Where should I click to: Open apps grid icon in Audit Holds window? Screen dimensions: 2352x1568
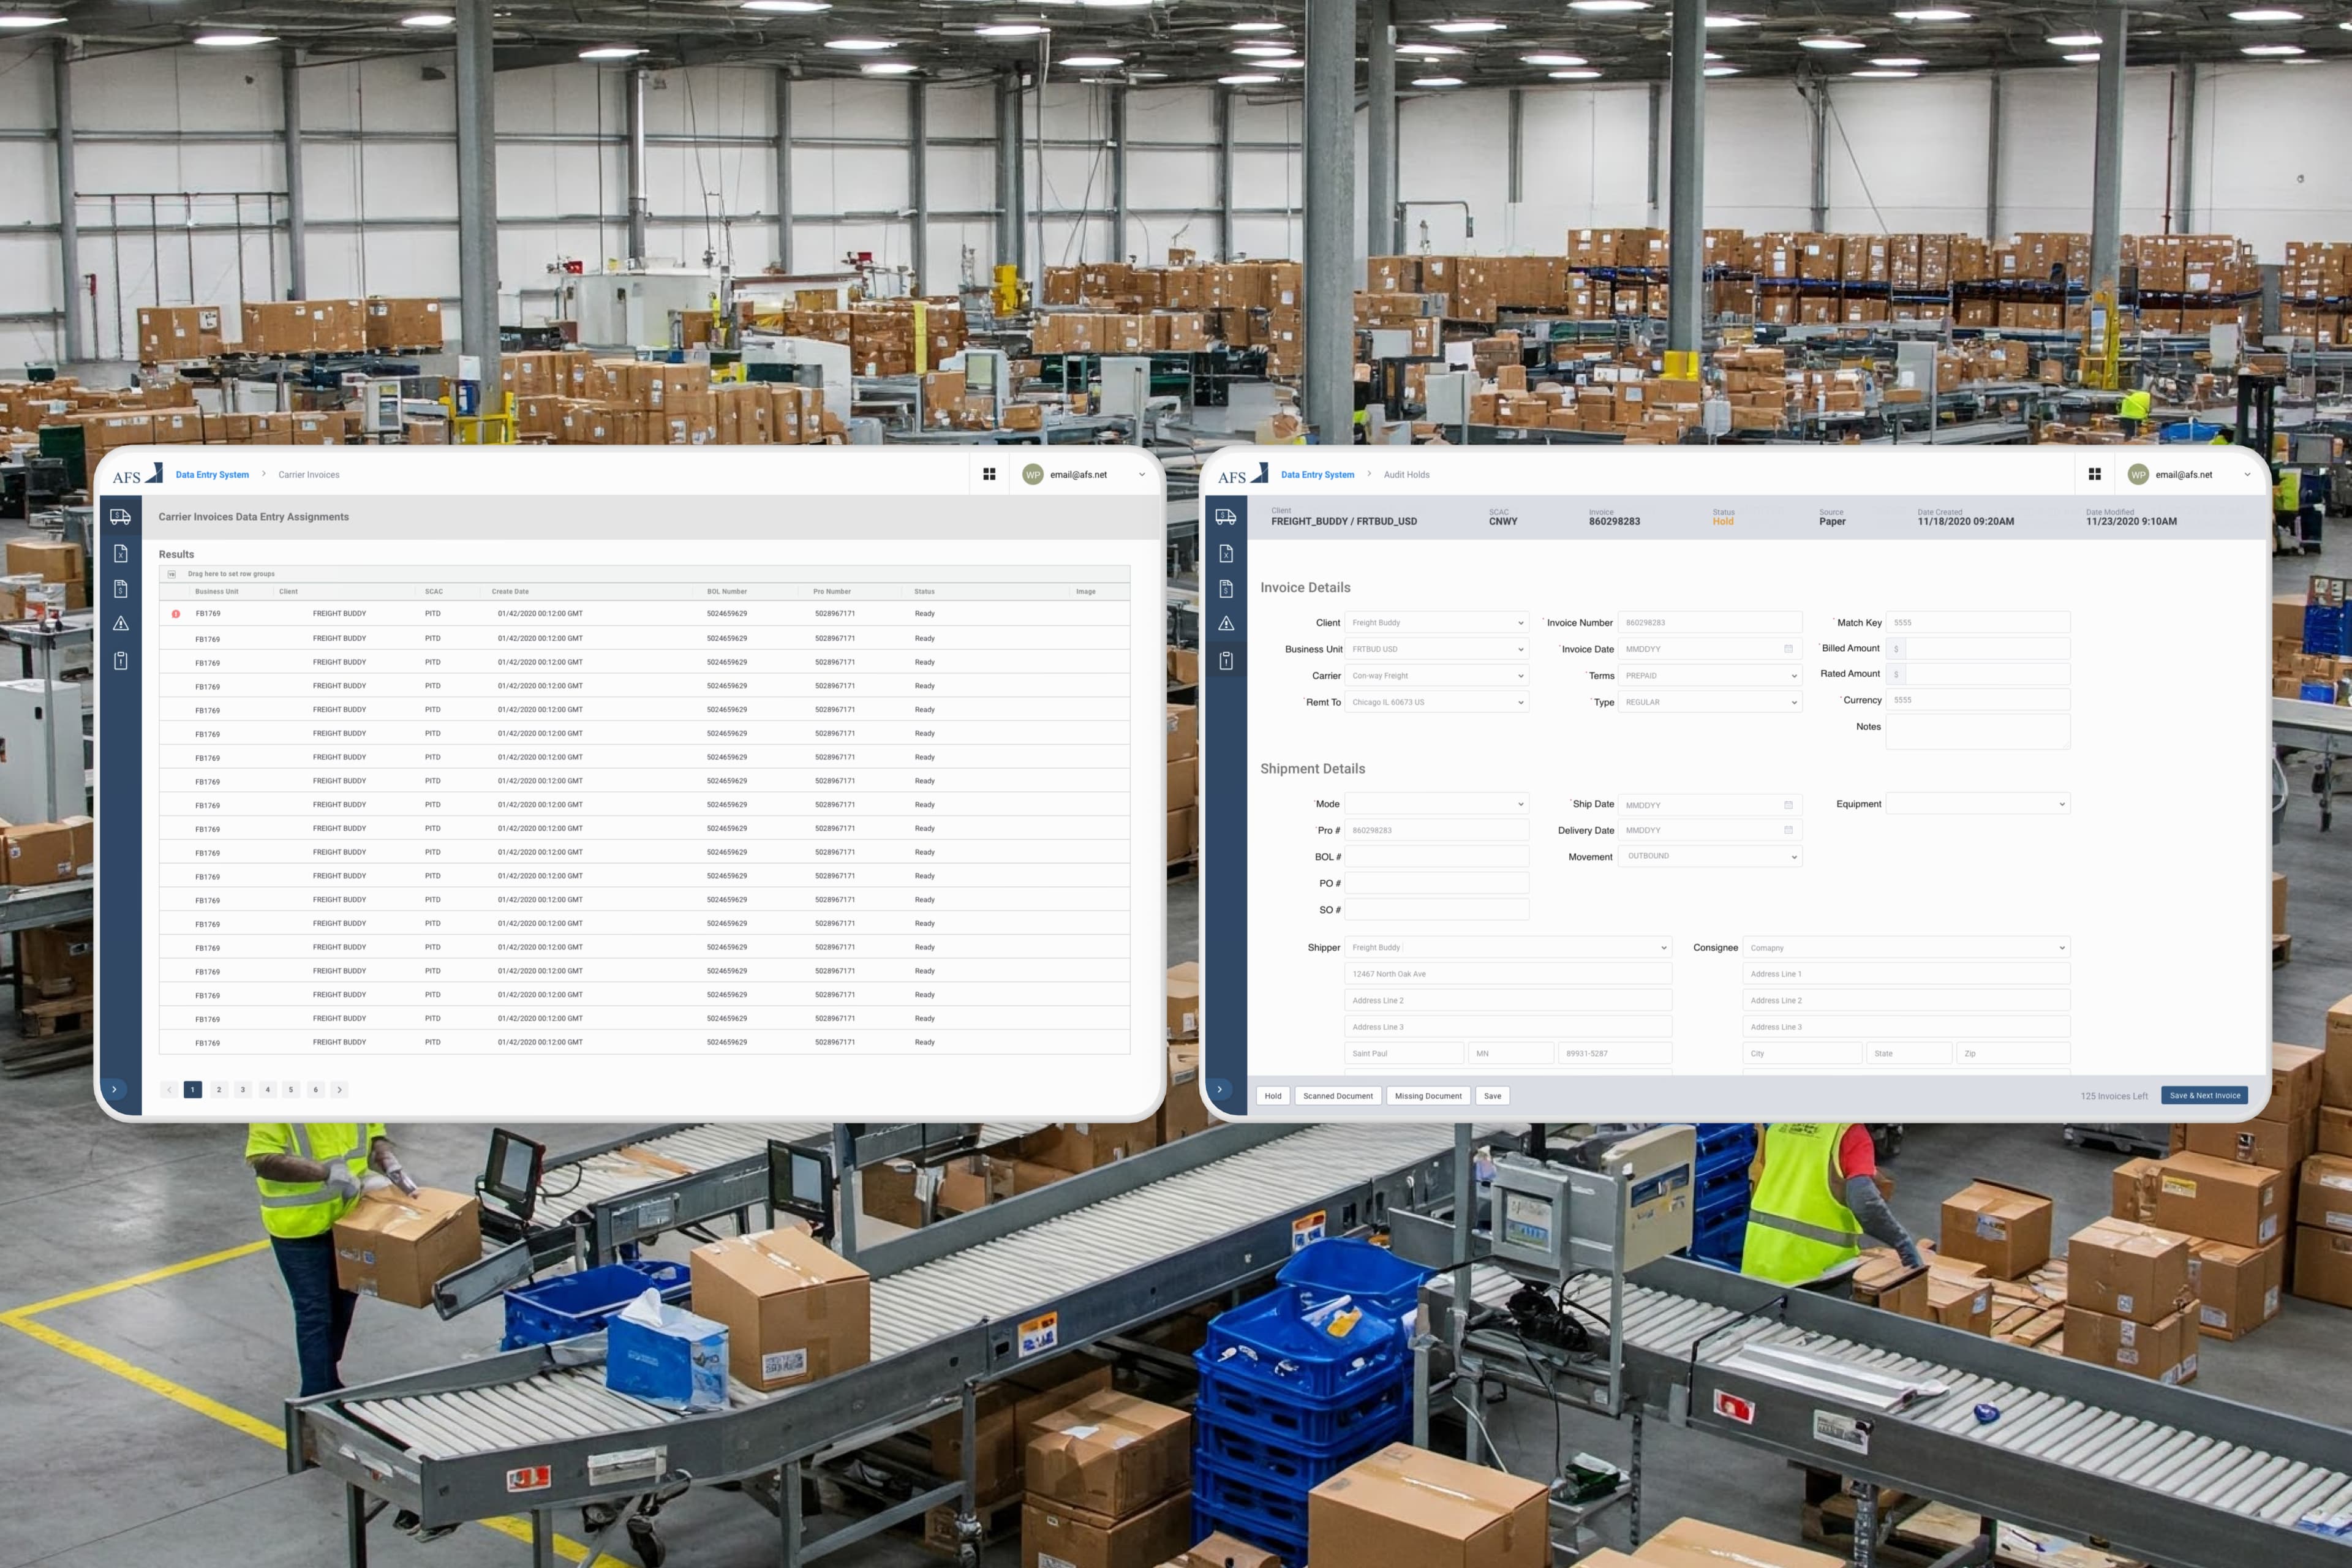[2094, 474]
